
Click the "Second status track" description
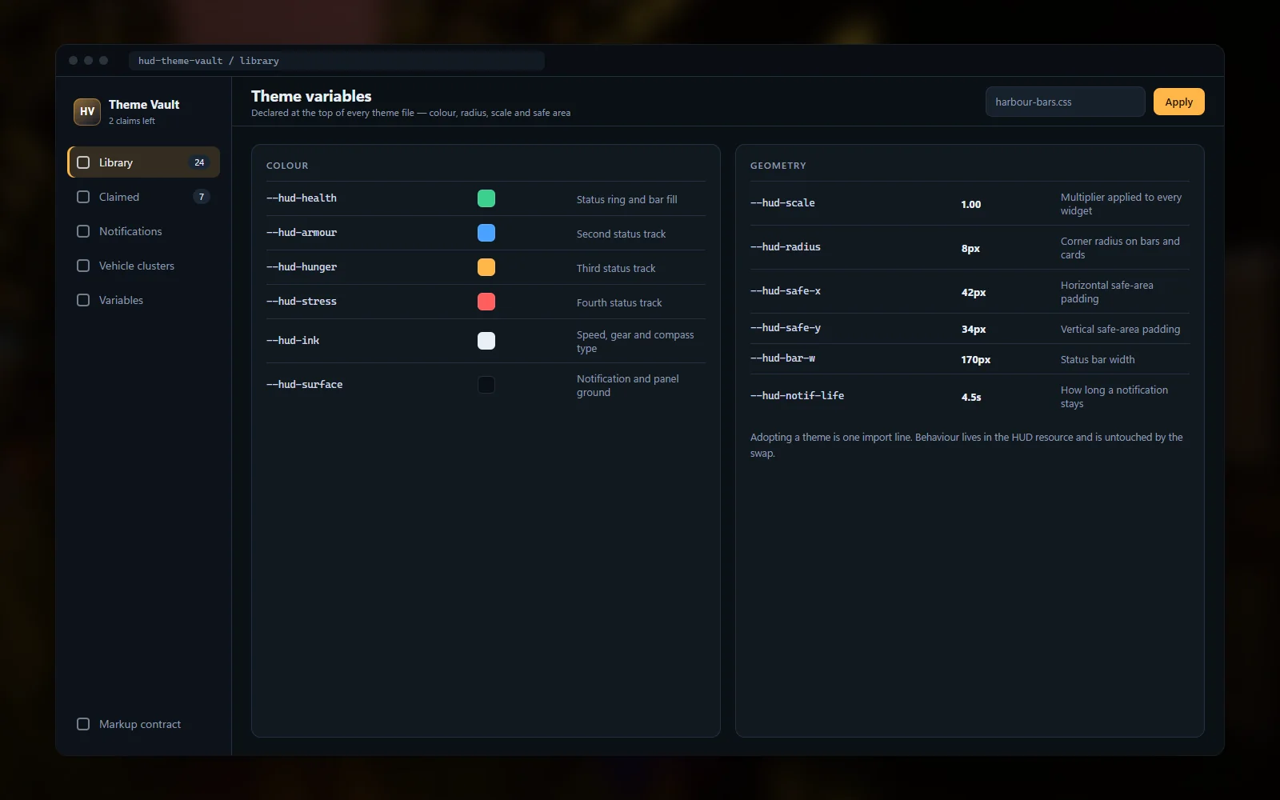pyautogui.click(x=621, y=234)
